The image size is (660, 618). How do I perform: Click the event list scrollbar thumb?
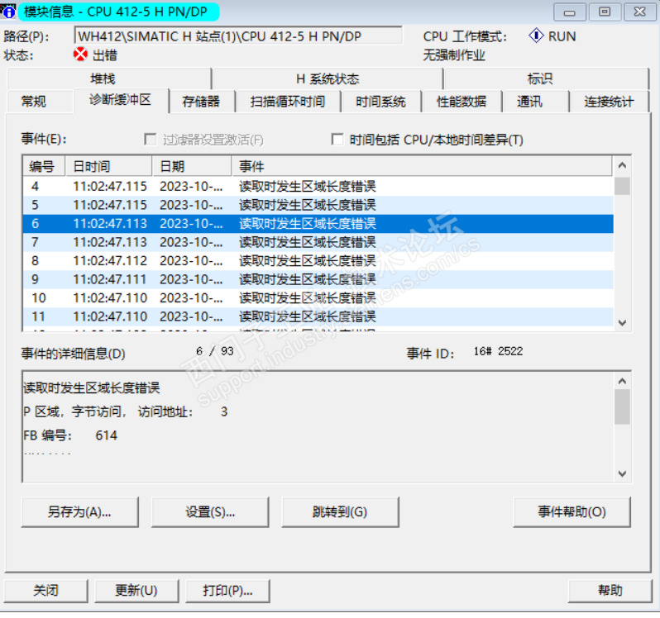[622, 186]
